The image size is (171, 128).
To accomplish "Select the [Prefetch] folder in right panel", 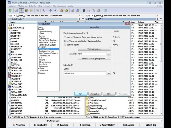I will click(x=94, y=103).
